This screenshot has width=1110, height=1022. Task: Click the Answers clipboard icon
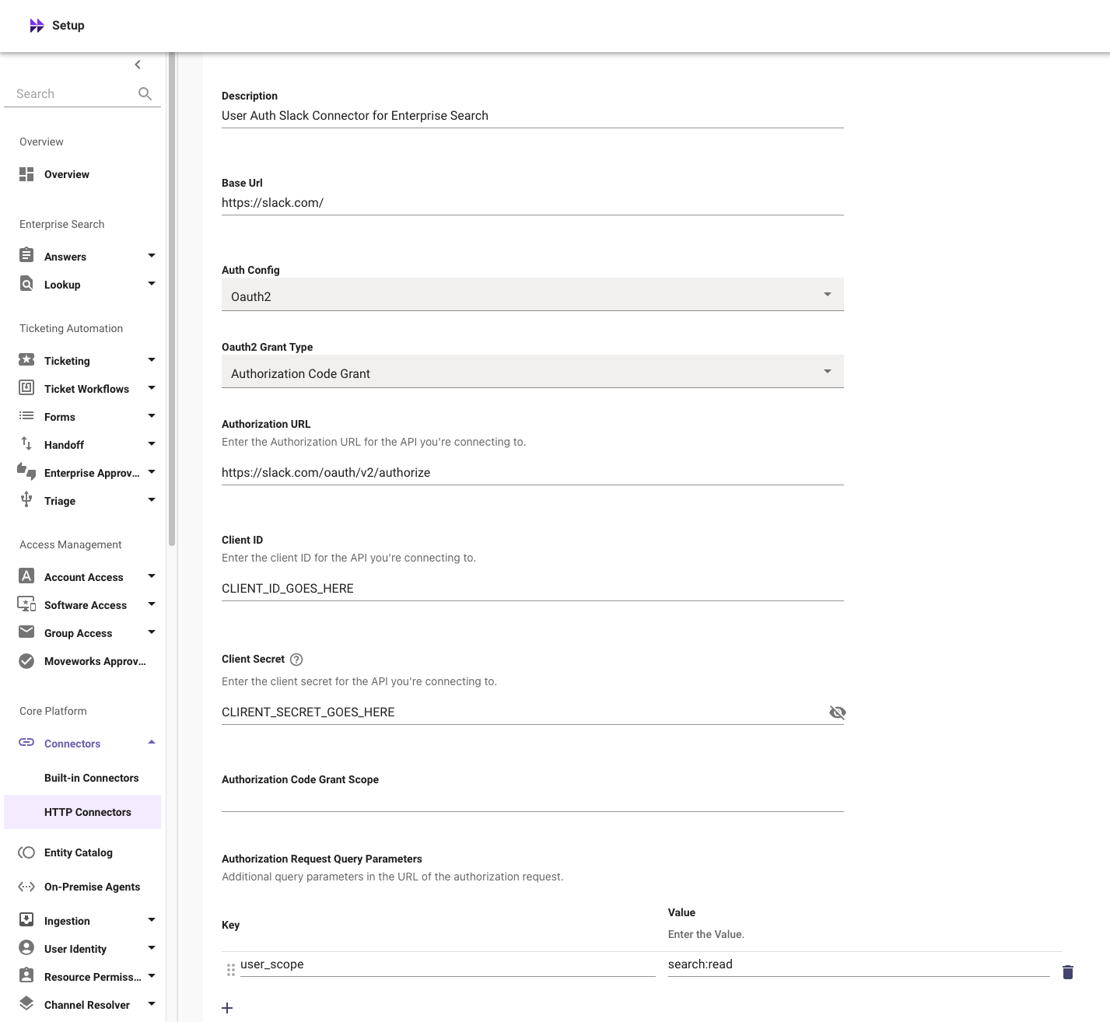26,255
